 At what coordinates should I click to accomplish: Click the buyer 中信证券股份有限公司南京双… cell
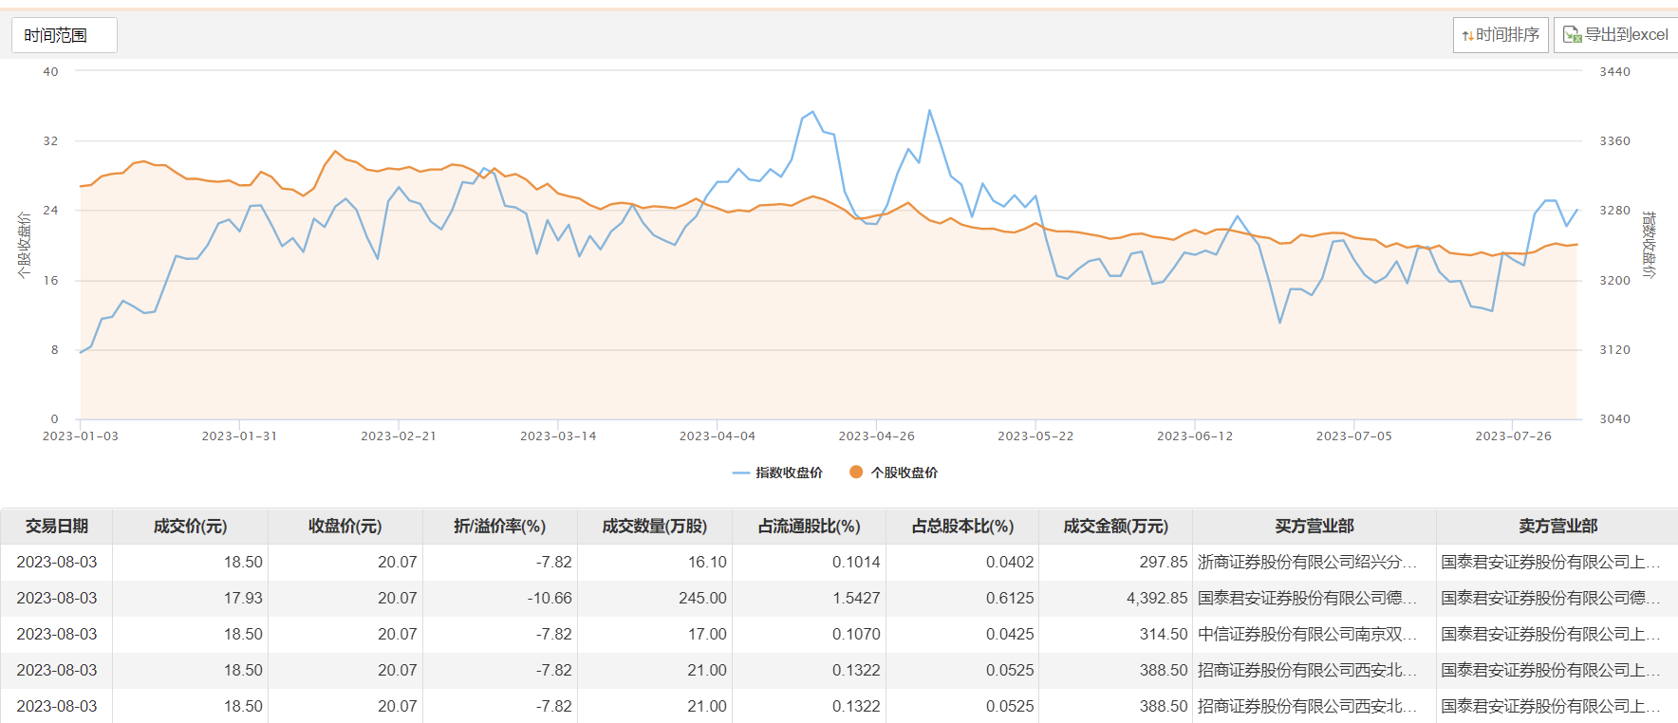pyautogui.click(x=1314, y=634)
